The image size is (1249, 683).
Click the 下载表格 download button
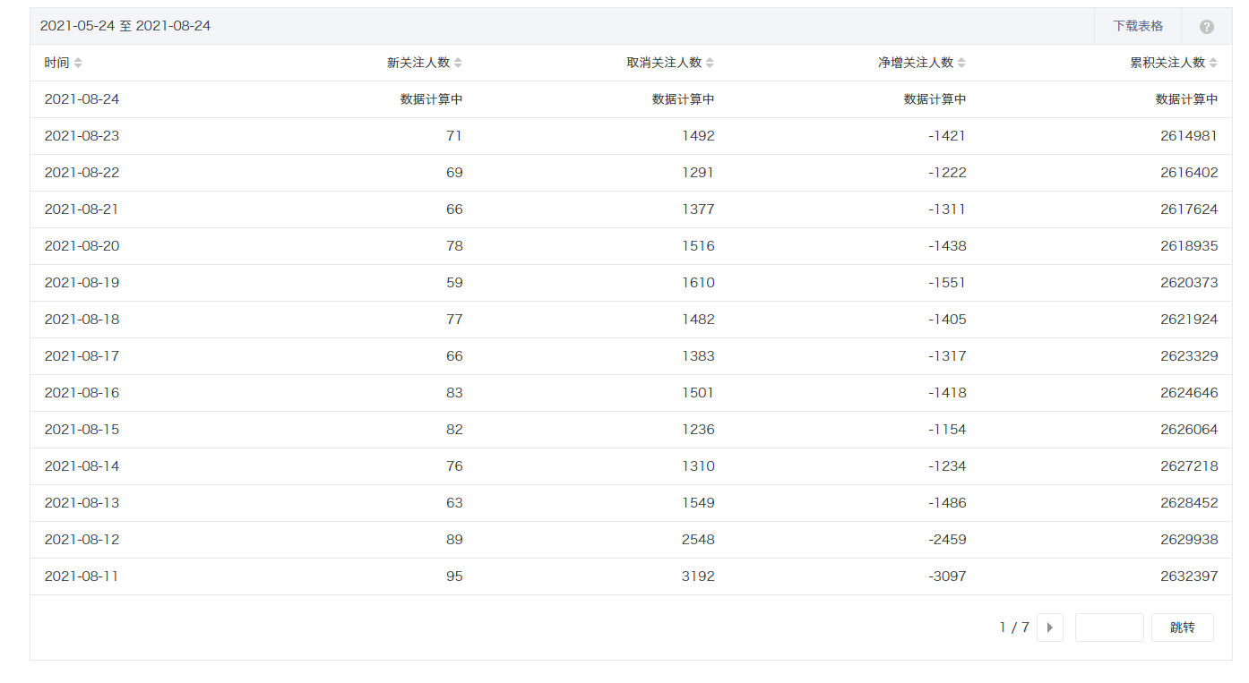coord(1138,26)
